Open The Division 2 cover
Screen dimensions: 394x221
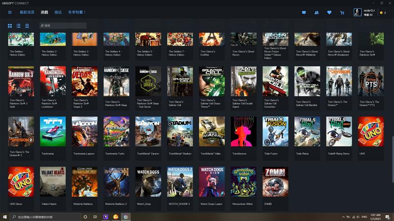tap(21, 132)
